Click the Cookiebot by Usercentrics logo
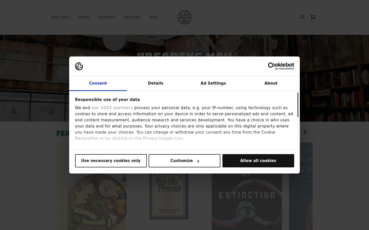The width and height of the screenshot is (369, 230). pos(281,66)
